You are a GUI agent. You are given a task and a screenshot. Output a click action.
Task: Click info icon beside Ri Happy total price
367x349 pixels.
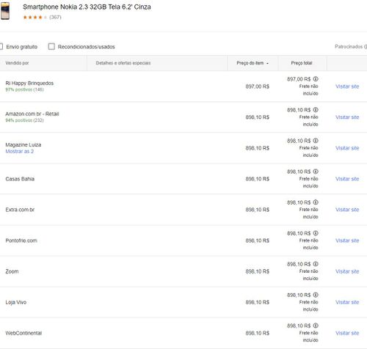pos(316,79)
